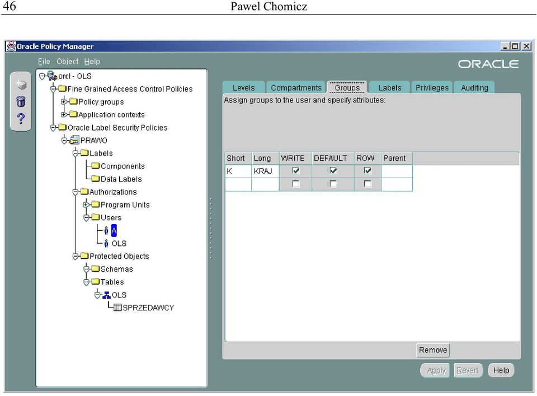Collapse the Authorizations node
Image resolution: width=537 pixels, height=396 pixels.
coord(76,192)
